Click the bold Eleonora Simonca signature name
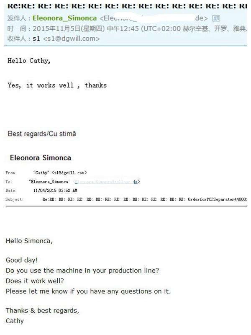Image resolution: width=251 pixels, height=335 pixels. (x=41, y=158)
